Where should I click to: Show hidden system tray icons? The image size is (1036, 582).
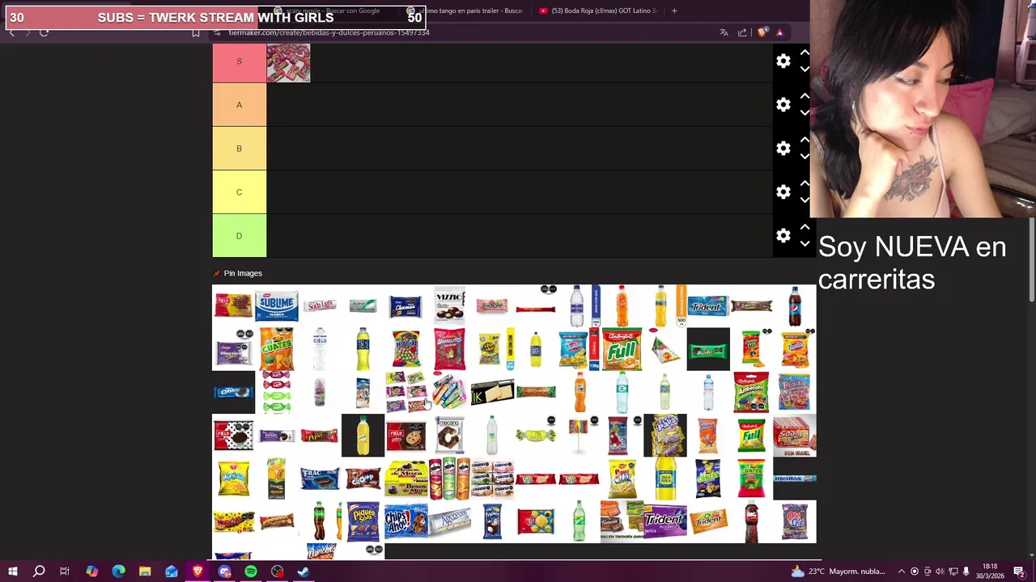click(901, 571)
